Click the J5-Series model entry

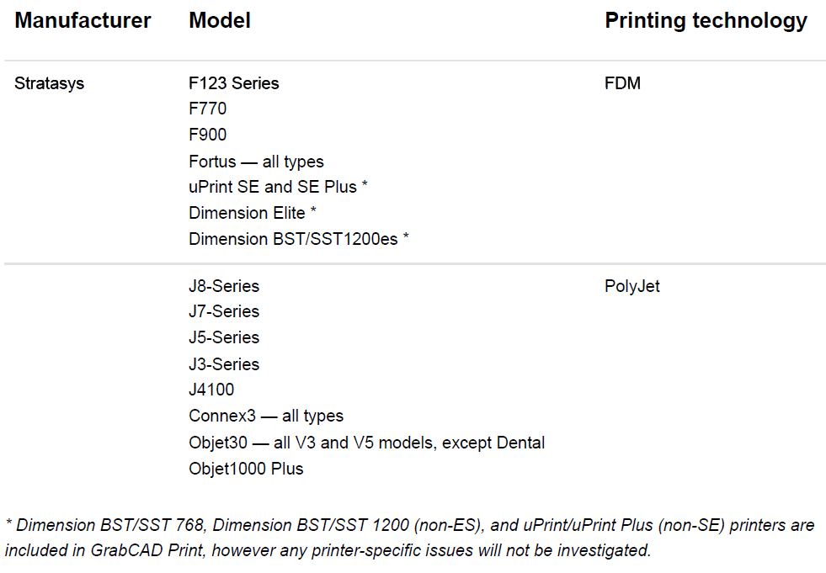224,337
